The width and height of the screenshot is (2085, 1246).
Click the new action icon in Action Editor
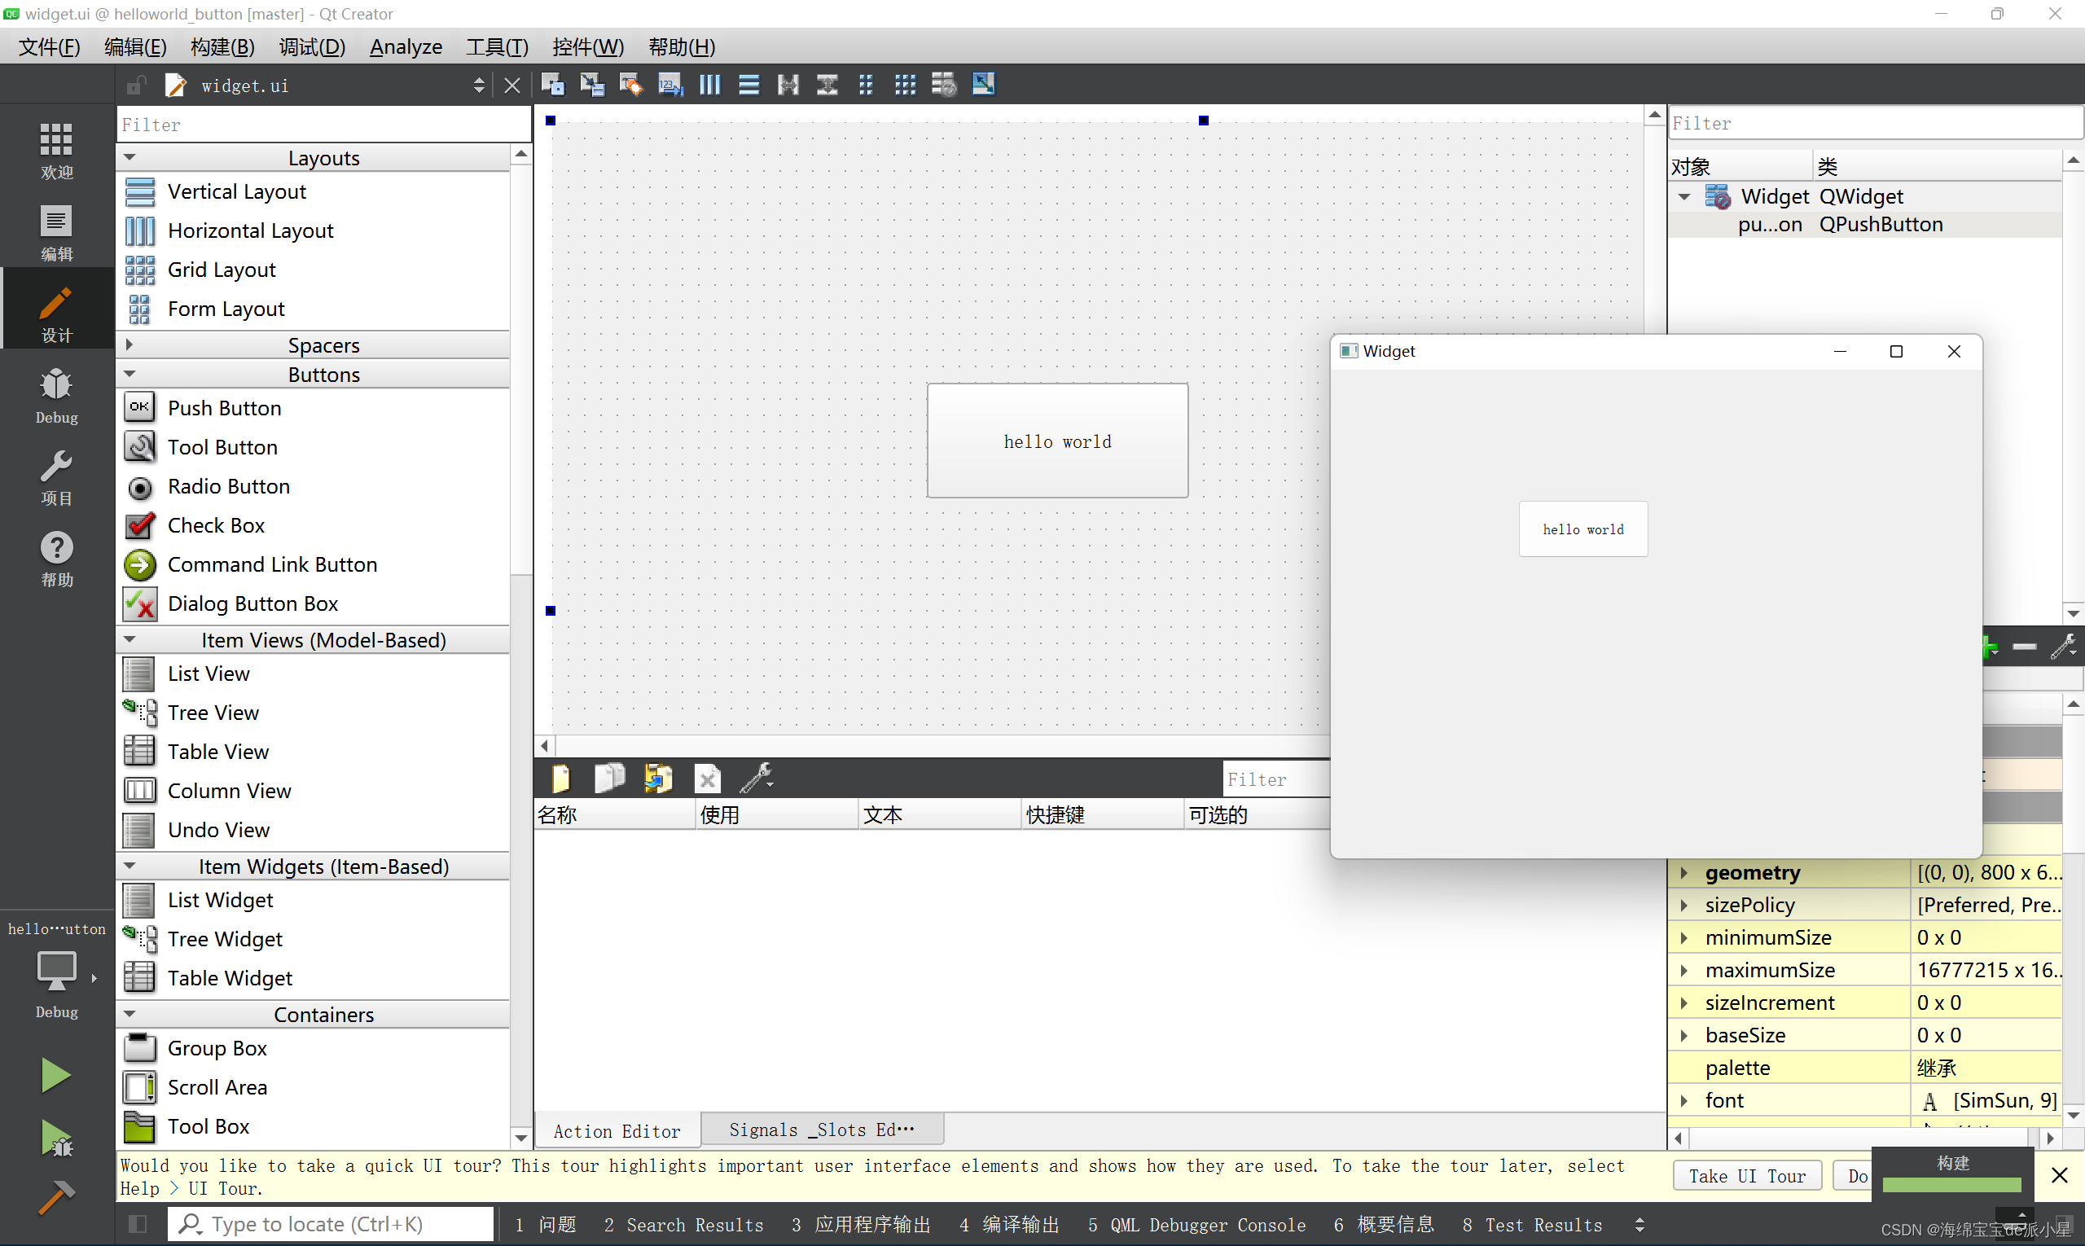click(560, 779)
